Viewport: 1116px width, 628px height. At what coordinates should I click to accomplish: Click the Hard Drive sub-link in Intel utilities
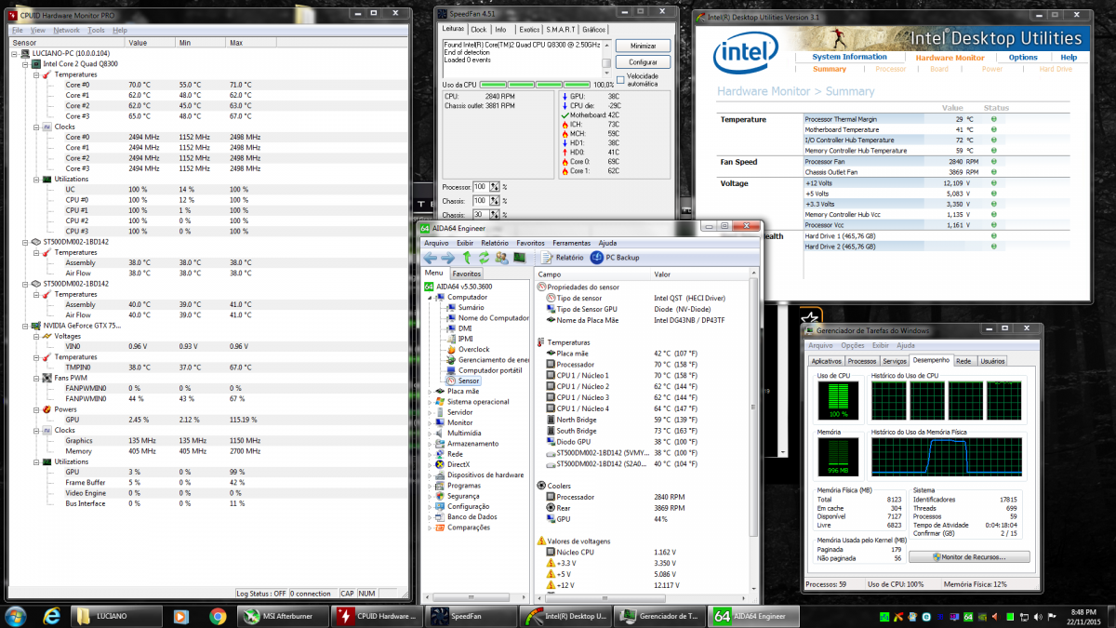1056,69
